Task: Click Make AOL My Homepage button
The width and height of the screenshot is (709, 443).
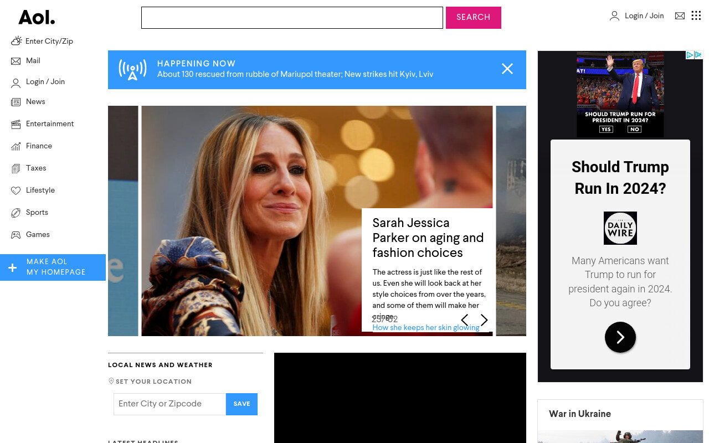Action: pos(53,267)
